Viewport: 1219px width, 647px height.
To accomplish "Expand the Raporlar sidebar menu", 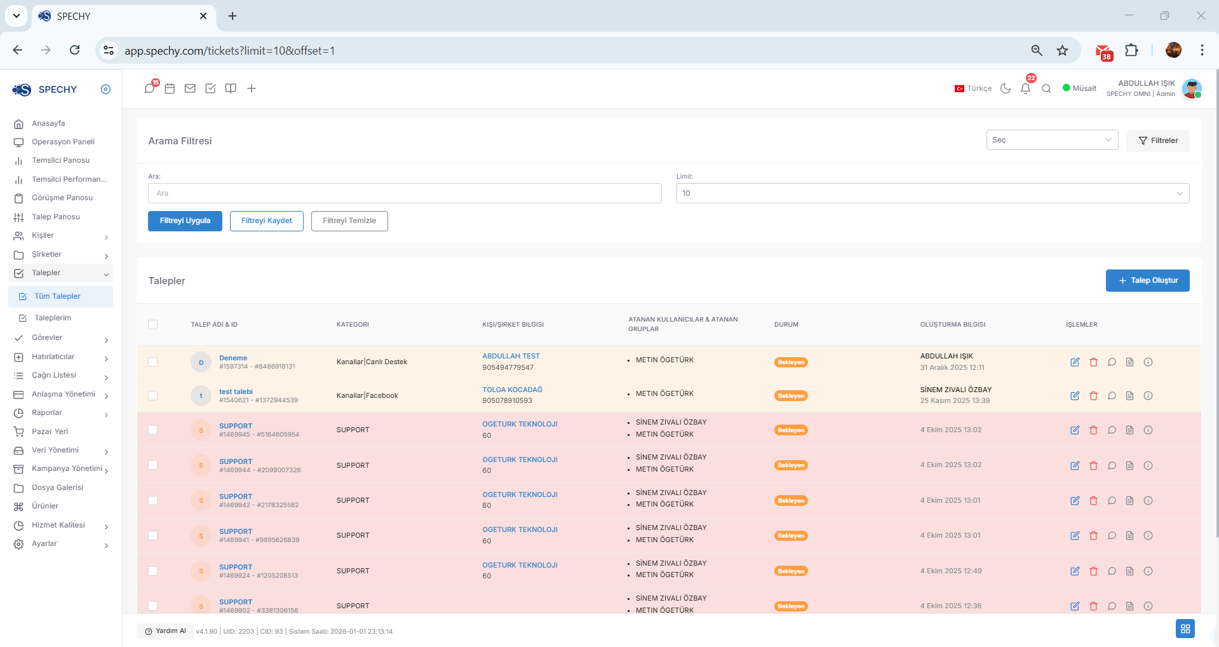I will click(x=62, y=413).
